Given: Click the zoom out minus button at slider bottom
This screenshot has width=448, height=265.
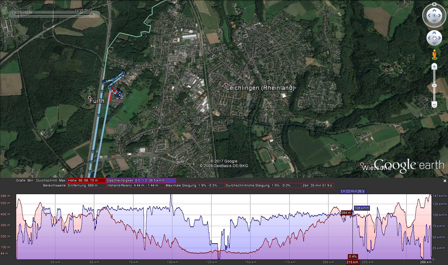Looking at the screenshot, I should [x=434, y=105].
